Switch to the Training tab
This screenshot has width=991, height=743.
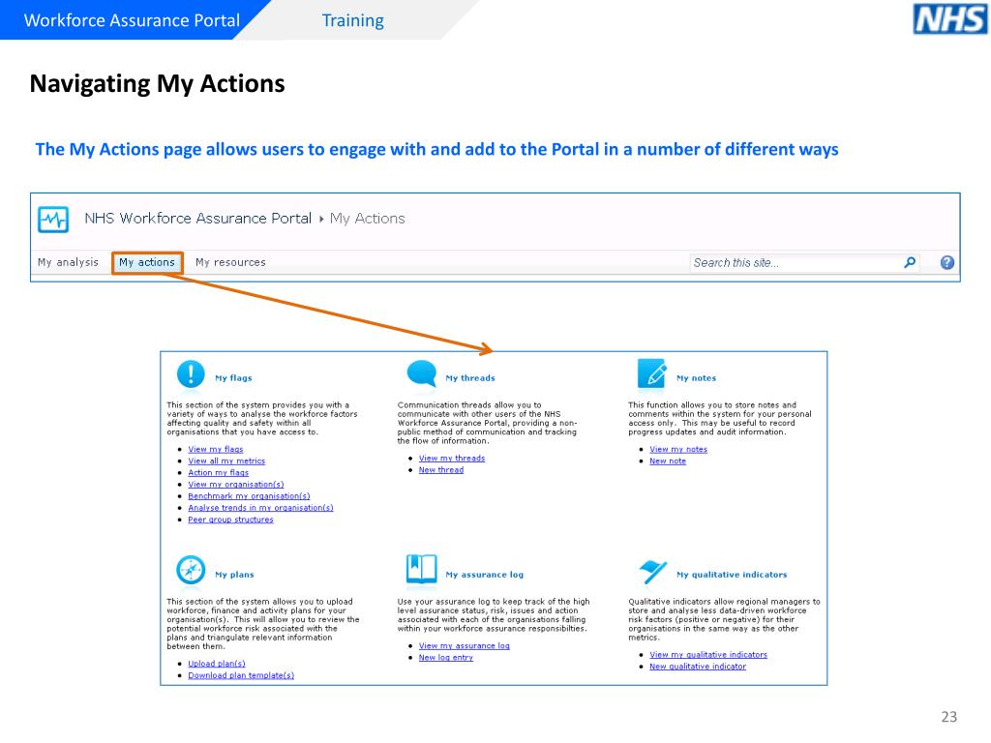pos(352,20)
